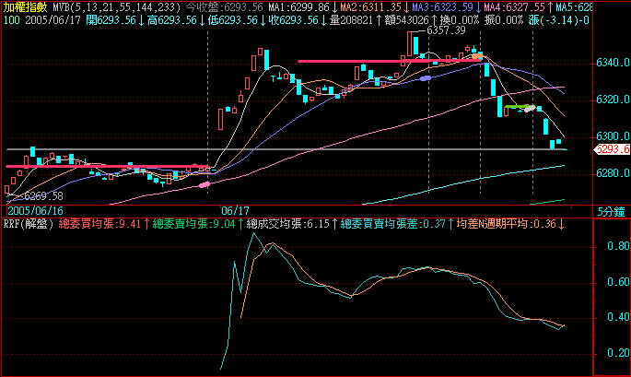Click the 低6293.56 low price

[x=233, y=20]
